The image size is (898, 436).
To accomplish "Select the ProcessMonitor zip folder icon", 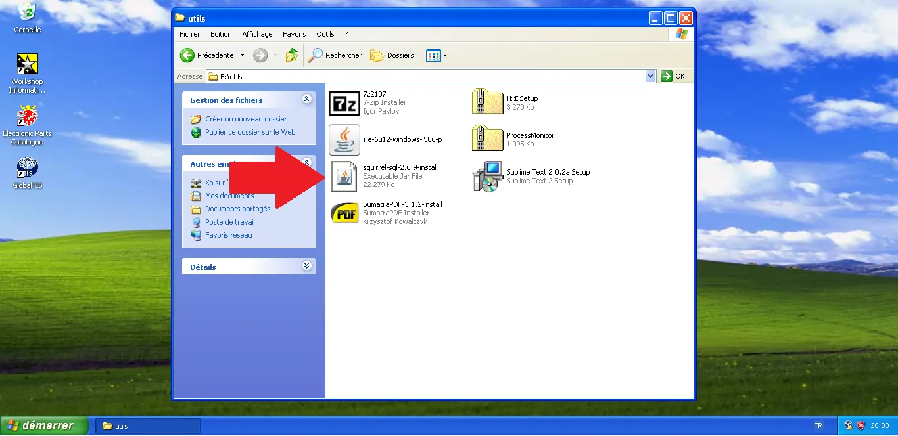I will [487, 140].
